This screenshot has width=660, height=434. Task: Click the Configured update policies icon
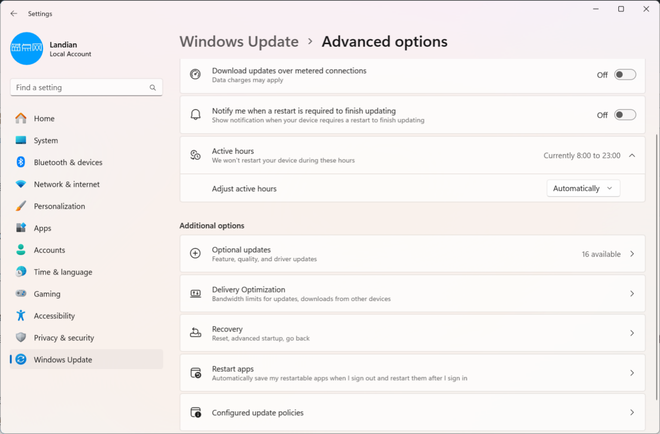[195, 412]
